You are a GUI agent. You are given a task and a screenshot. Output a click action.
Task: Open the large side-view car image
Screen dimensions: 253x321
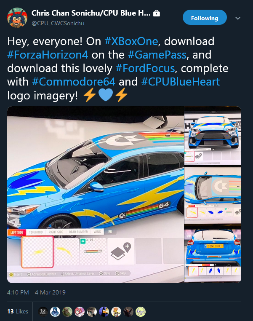96,195
